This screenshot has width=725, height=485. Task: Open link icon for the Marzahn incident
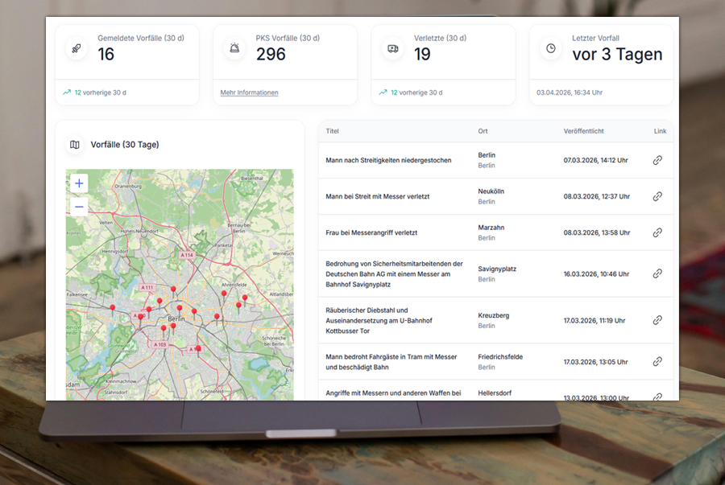coord(657,232)
